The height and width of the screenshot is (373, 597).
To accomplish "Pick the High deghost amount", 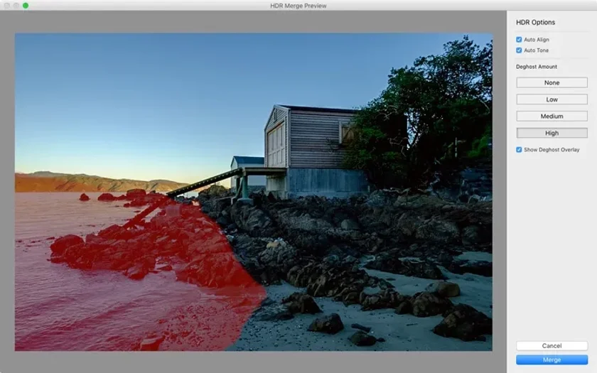I will [x=552, y=133].
